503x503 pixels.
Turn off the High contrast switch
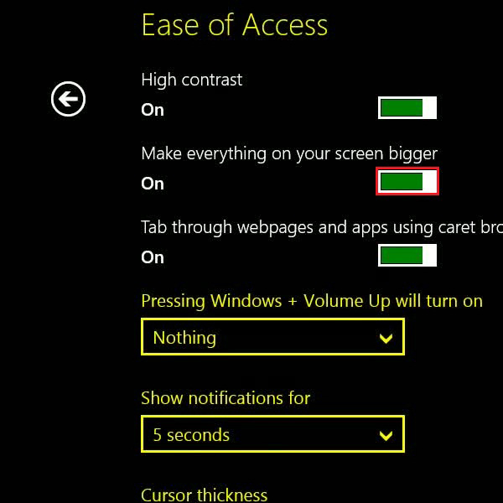(407, 107)
